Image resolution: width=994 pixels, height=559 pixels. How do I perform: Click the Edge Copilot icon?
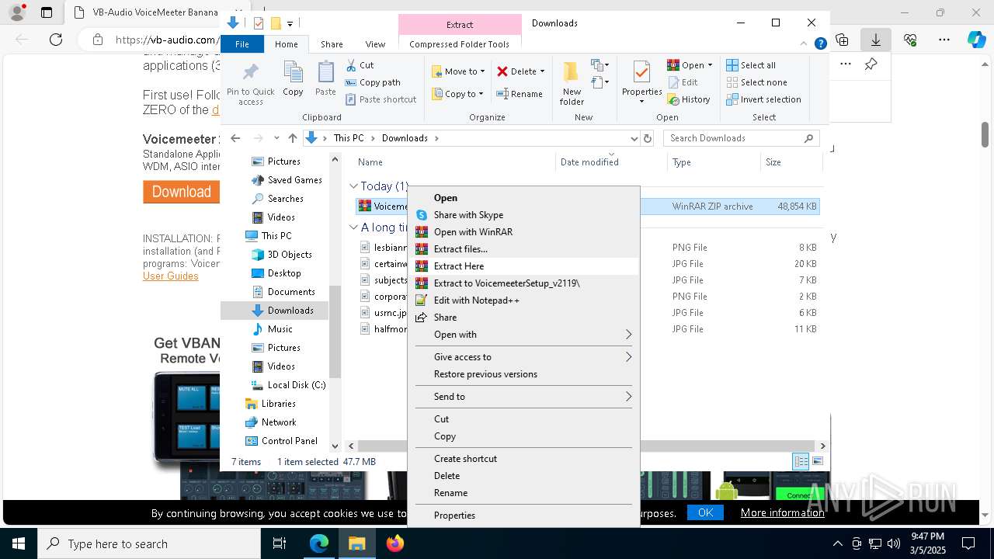tap(976, 40)
